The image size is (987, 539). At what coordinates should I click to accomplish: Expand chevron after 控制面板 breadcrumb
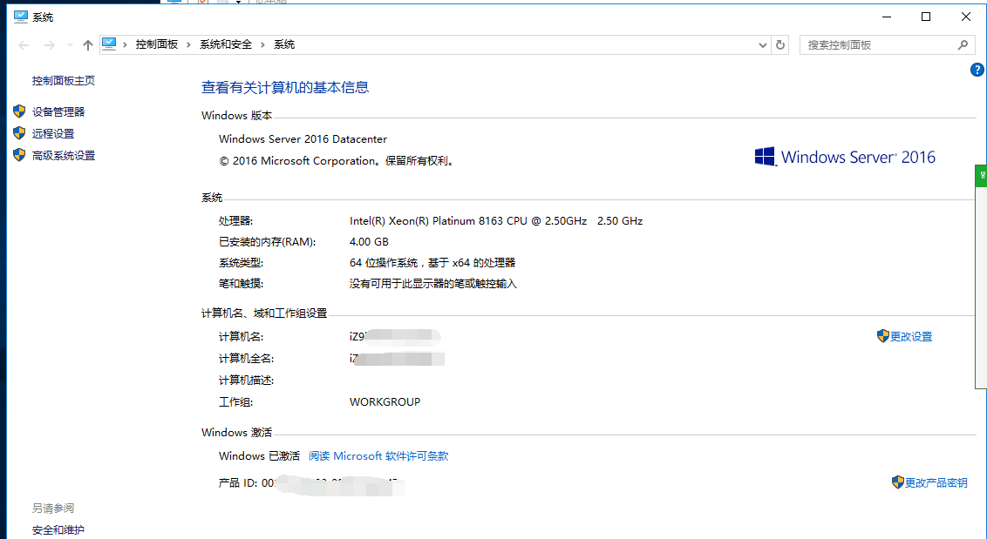coord(188,44)
